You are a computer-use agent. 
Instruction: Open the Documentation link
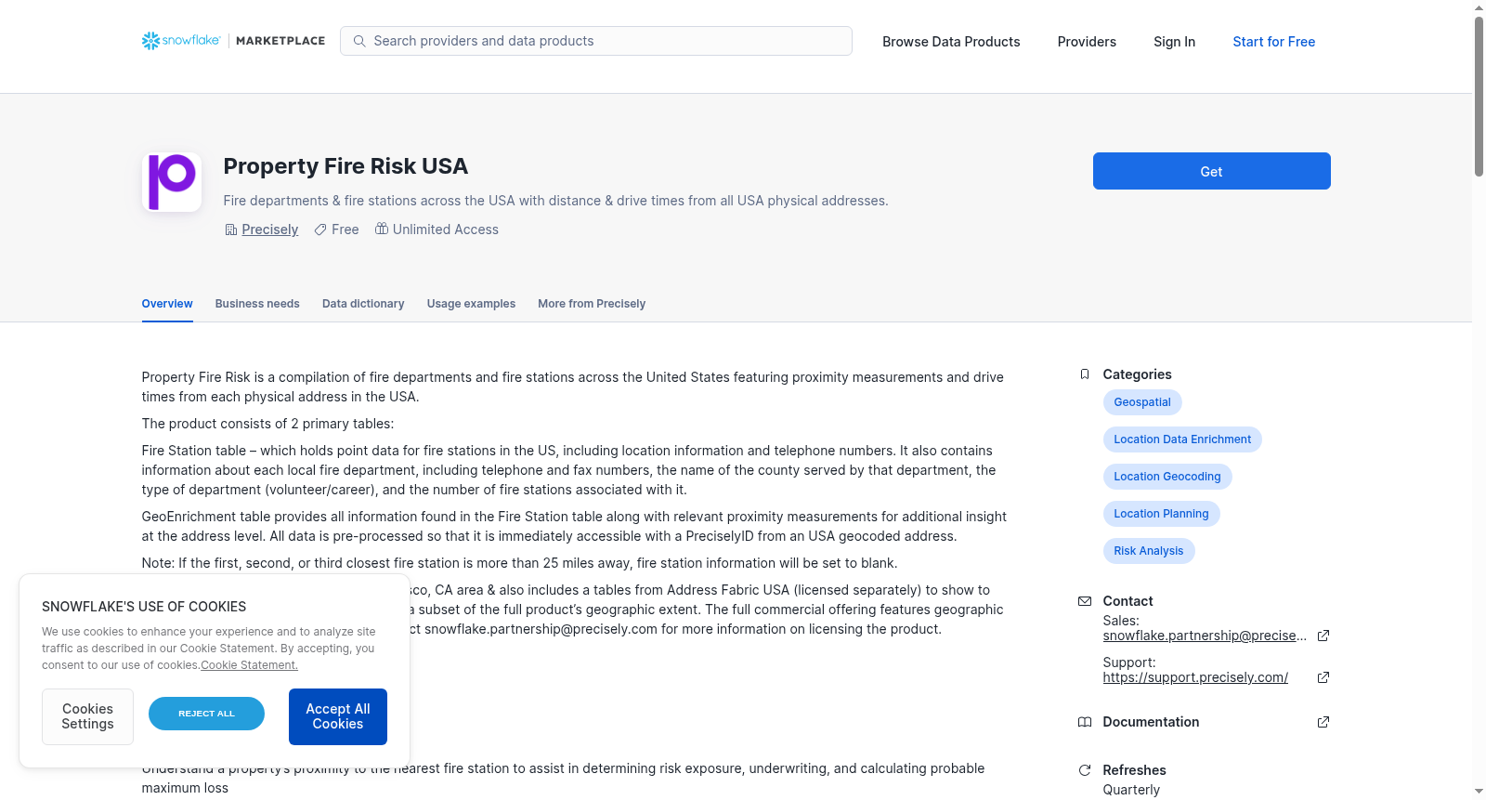(1151, 722)
